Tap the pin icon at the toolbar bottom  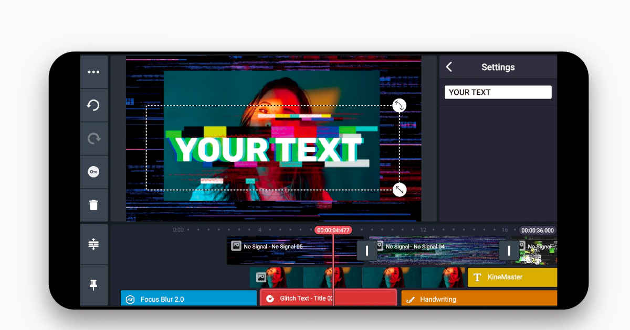point(94,285)
